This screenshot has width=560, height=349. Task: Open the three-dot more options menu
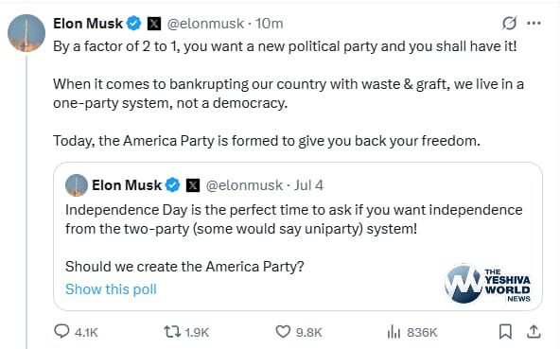[x=534, y=24]
